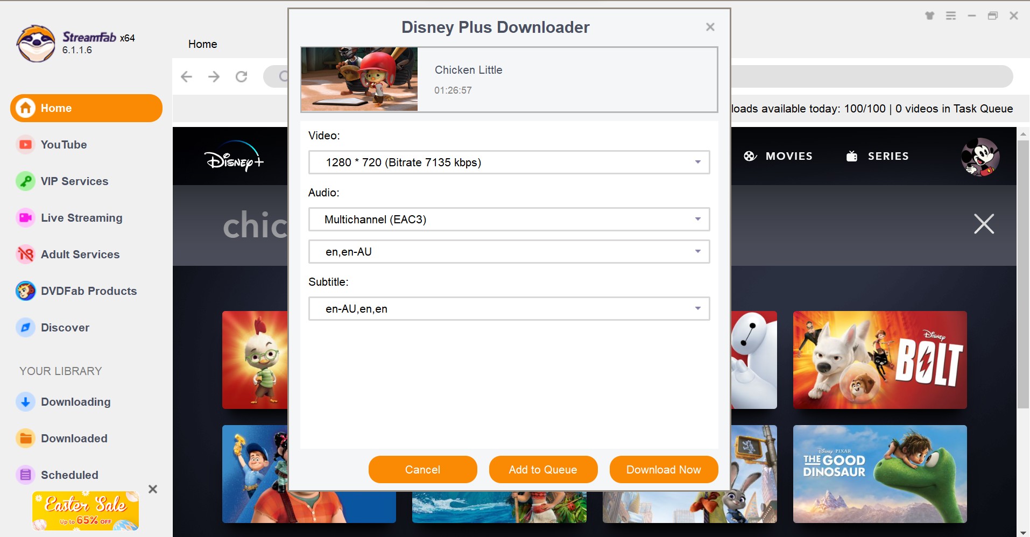
Task: Open the Chicken Little search result poster
Action: (255, 360)
